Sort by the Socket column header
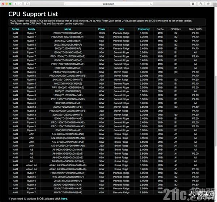 [16, 29]
